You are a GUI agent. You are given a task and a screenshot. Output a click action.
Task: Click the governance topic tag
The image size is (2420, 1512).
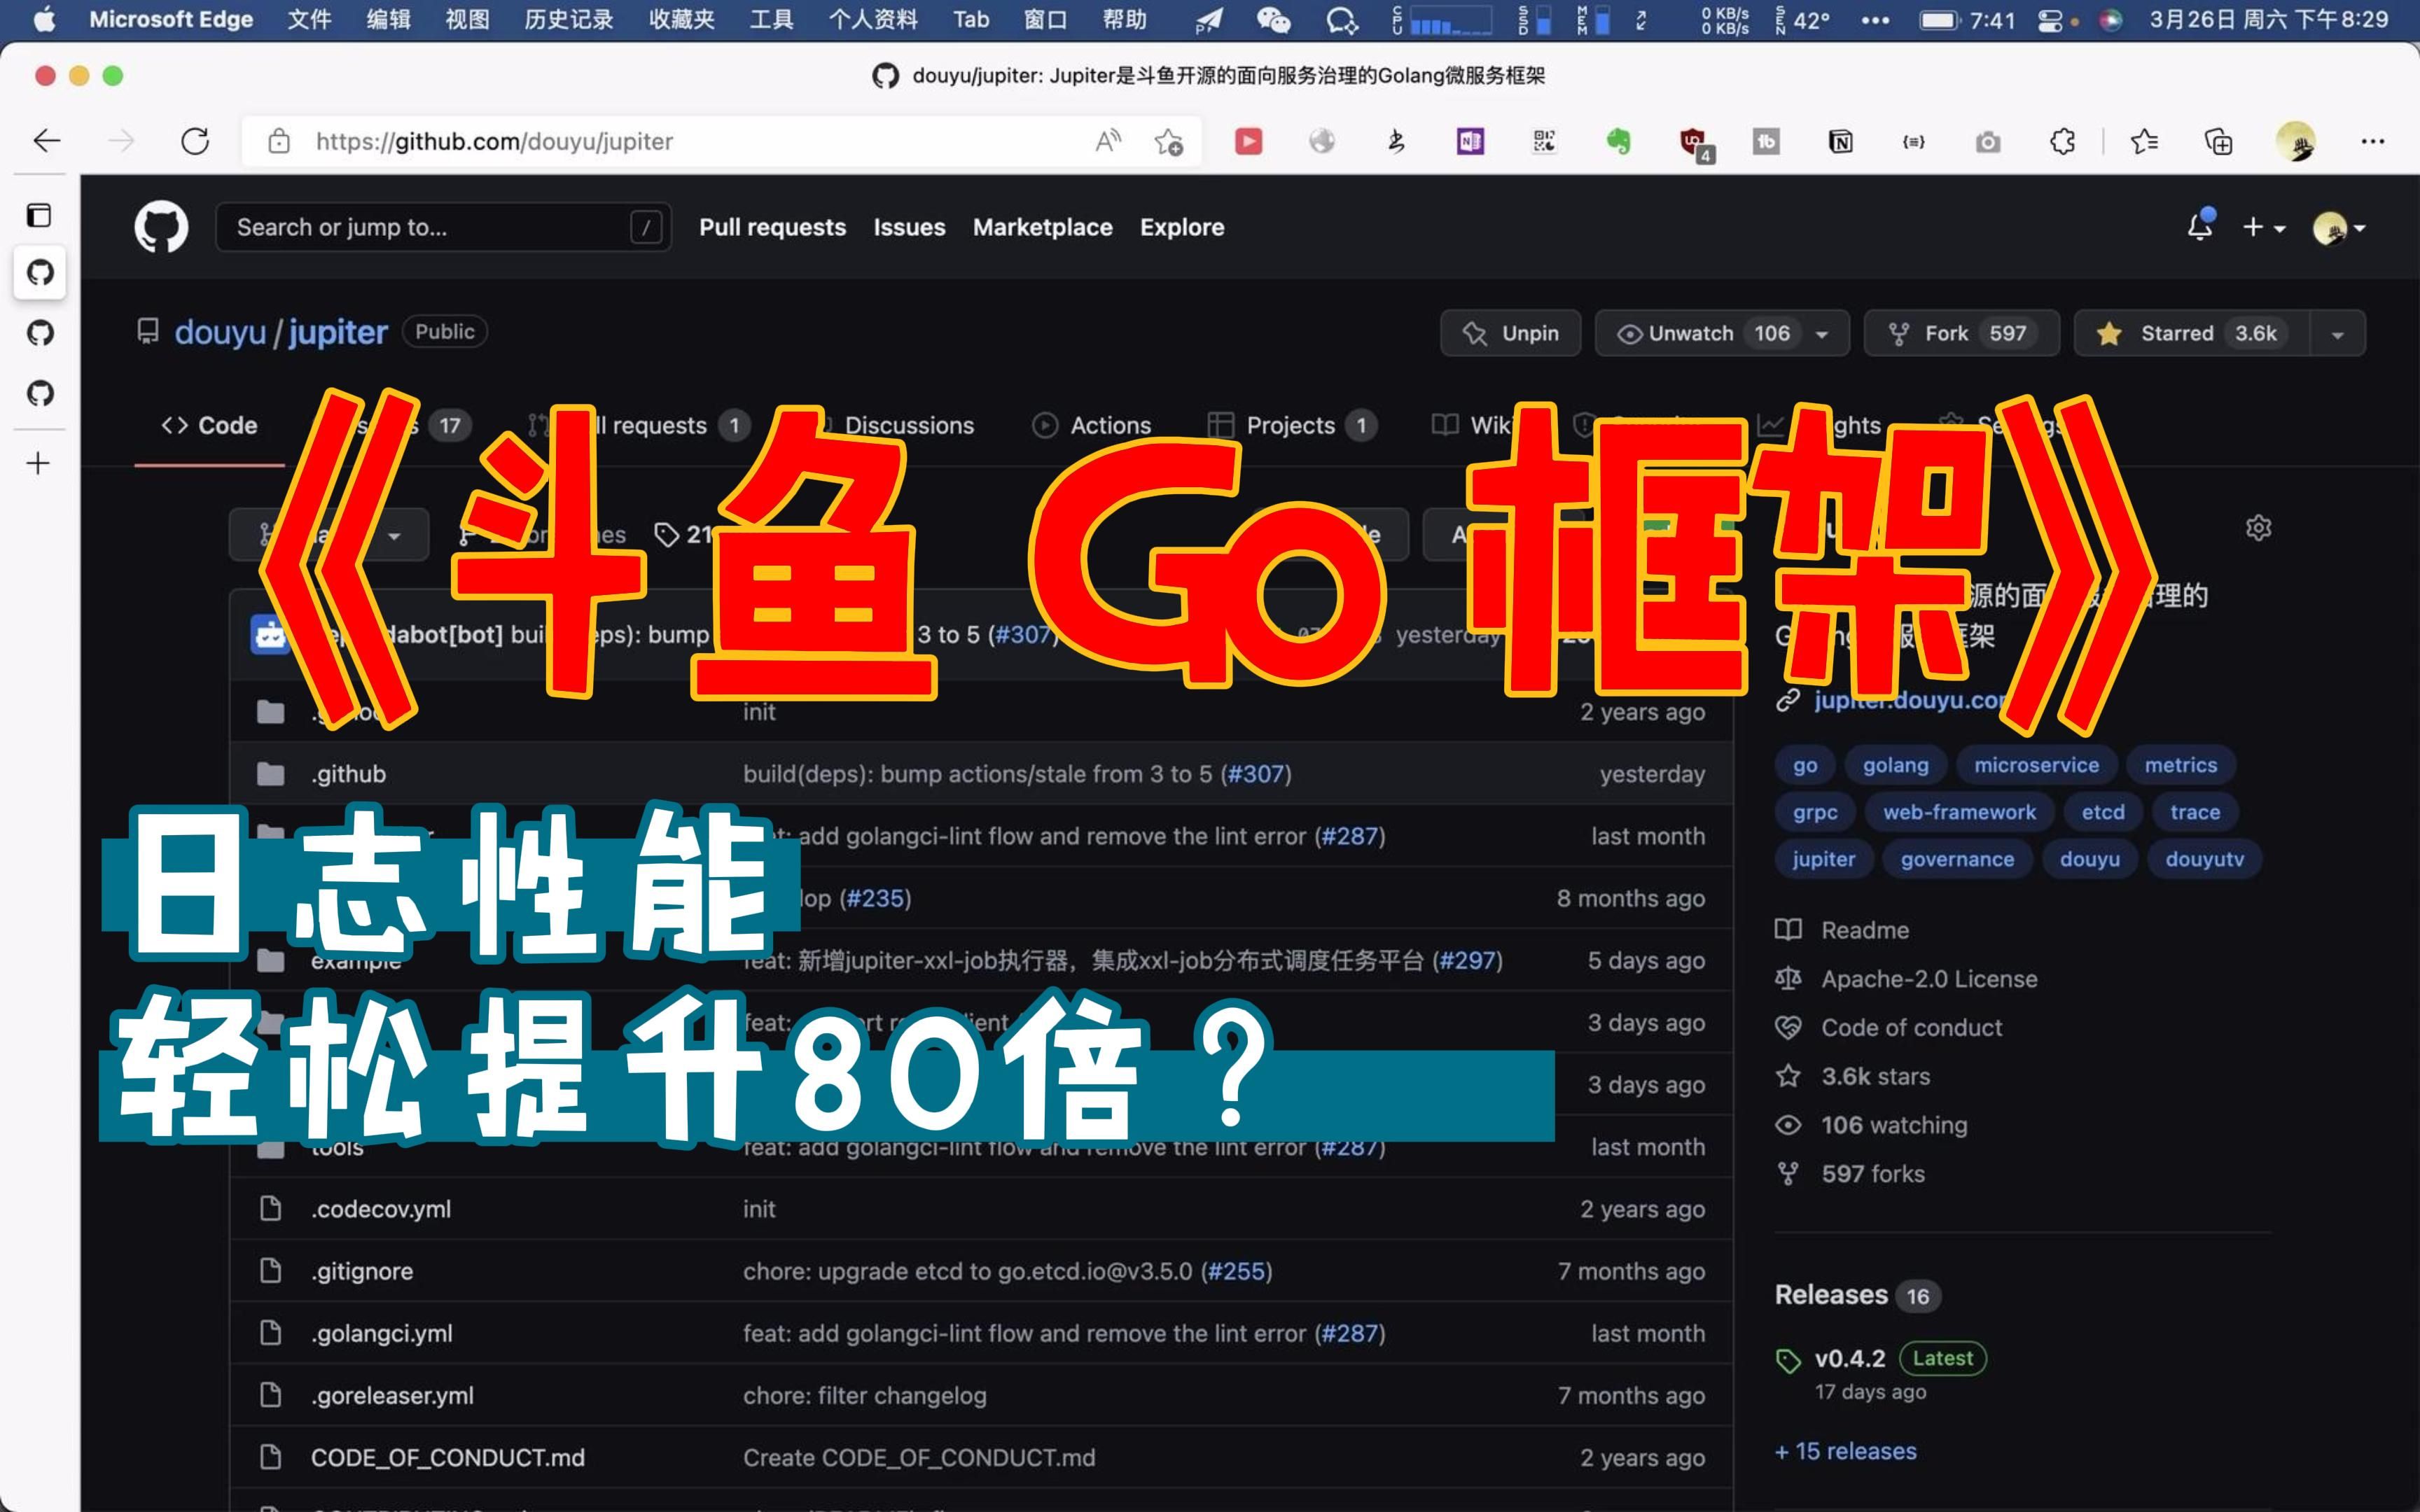coord(1957,859)
